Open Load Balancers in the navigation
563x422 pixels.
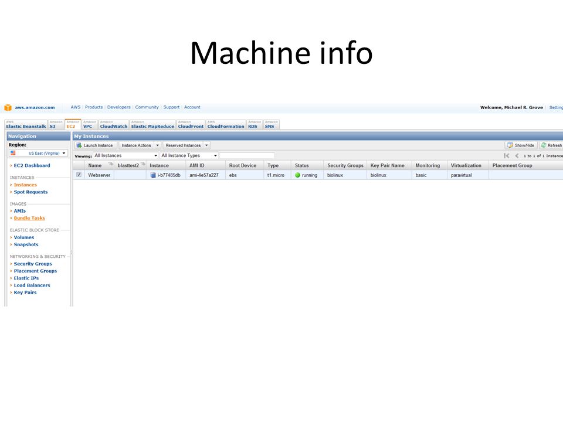tap(32, 285)
